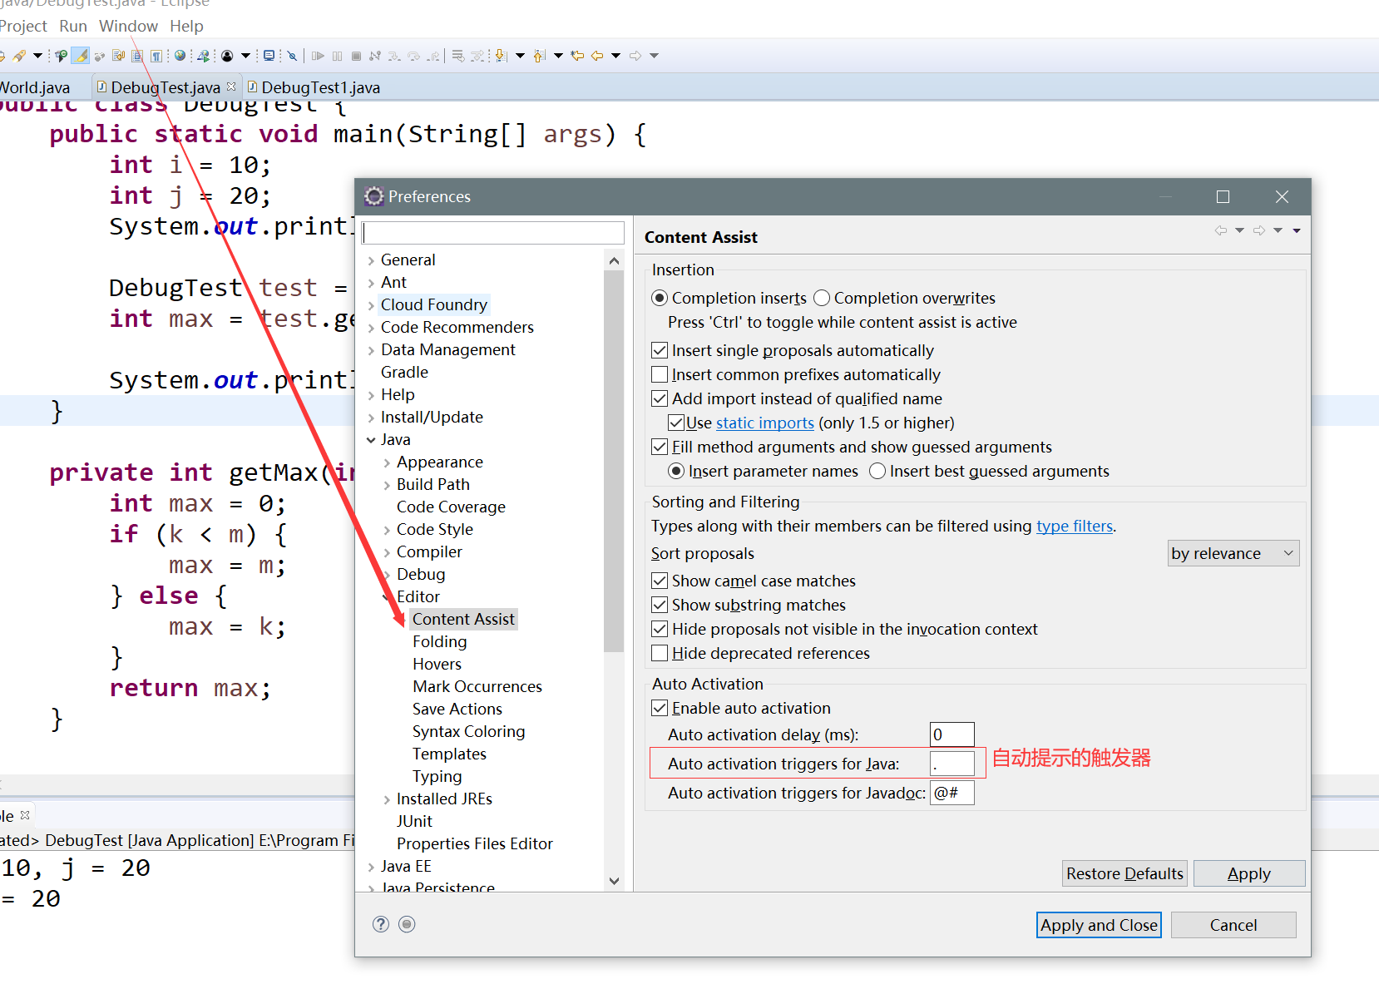The width and height of the screenshot is (1379, 984).
Task: Click the Step Into debug icon
Action: [394, 56]
